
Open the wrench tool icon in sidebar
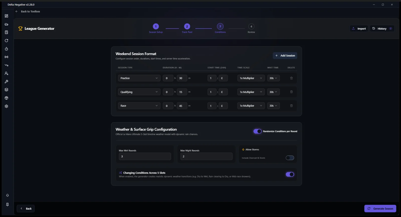point(7,82)
